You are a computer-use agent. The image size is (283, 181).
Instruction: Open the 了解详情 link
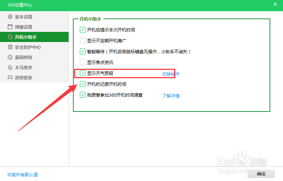click(171, 96)
